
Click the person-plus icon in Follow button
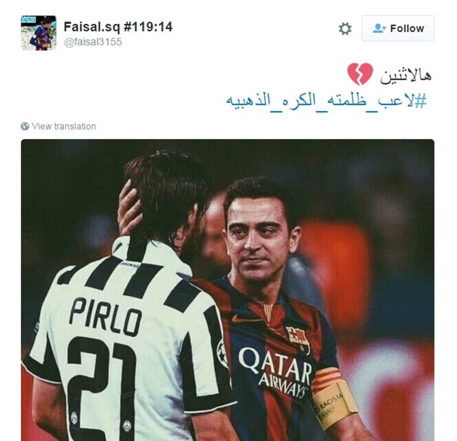point(379,29)
